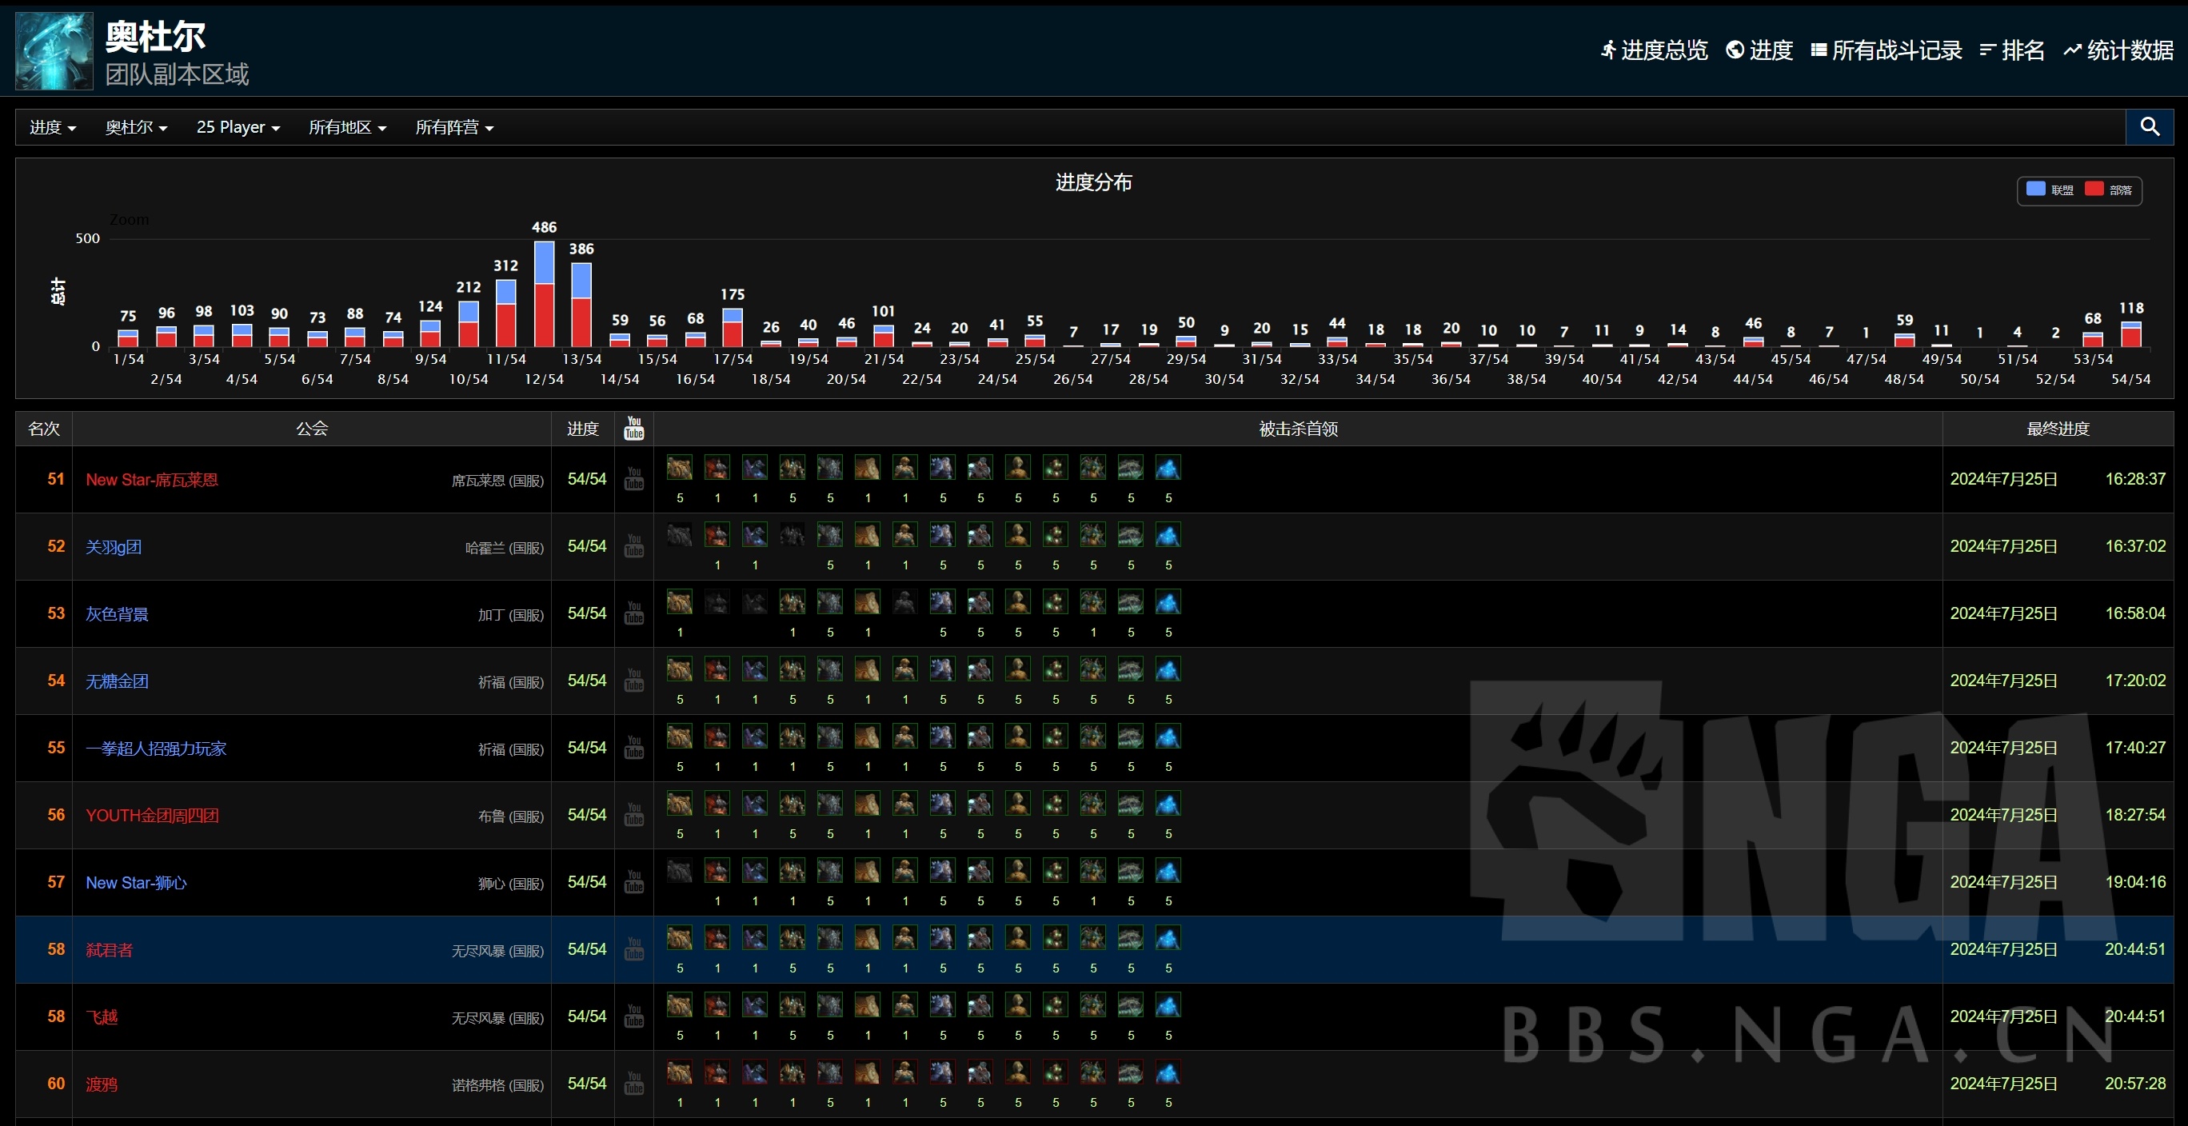Click the YouTube column header icon
Screen dimensions: 2188x1126
pos(633,428)
